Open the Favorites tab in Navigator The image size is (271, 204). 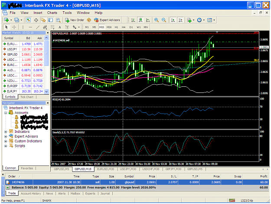[x=27, y=168]
